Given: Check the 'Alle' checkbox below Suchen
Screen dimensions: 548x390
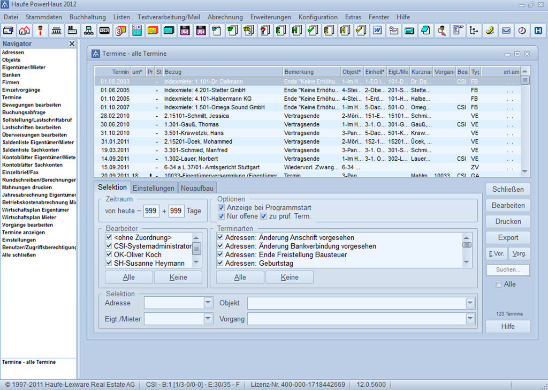Looking at the screenshot, I should 499,284.
